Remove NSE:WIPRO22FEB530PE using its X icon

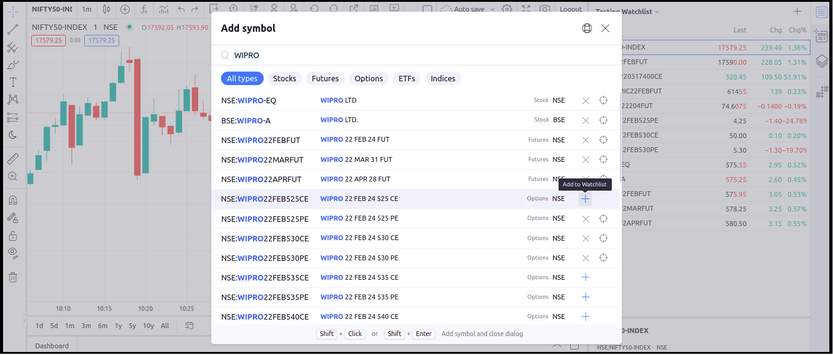point(585,258)
